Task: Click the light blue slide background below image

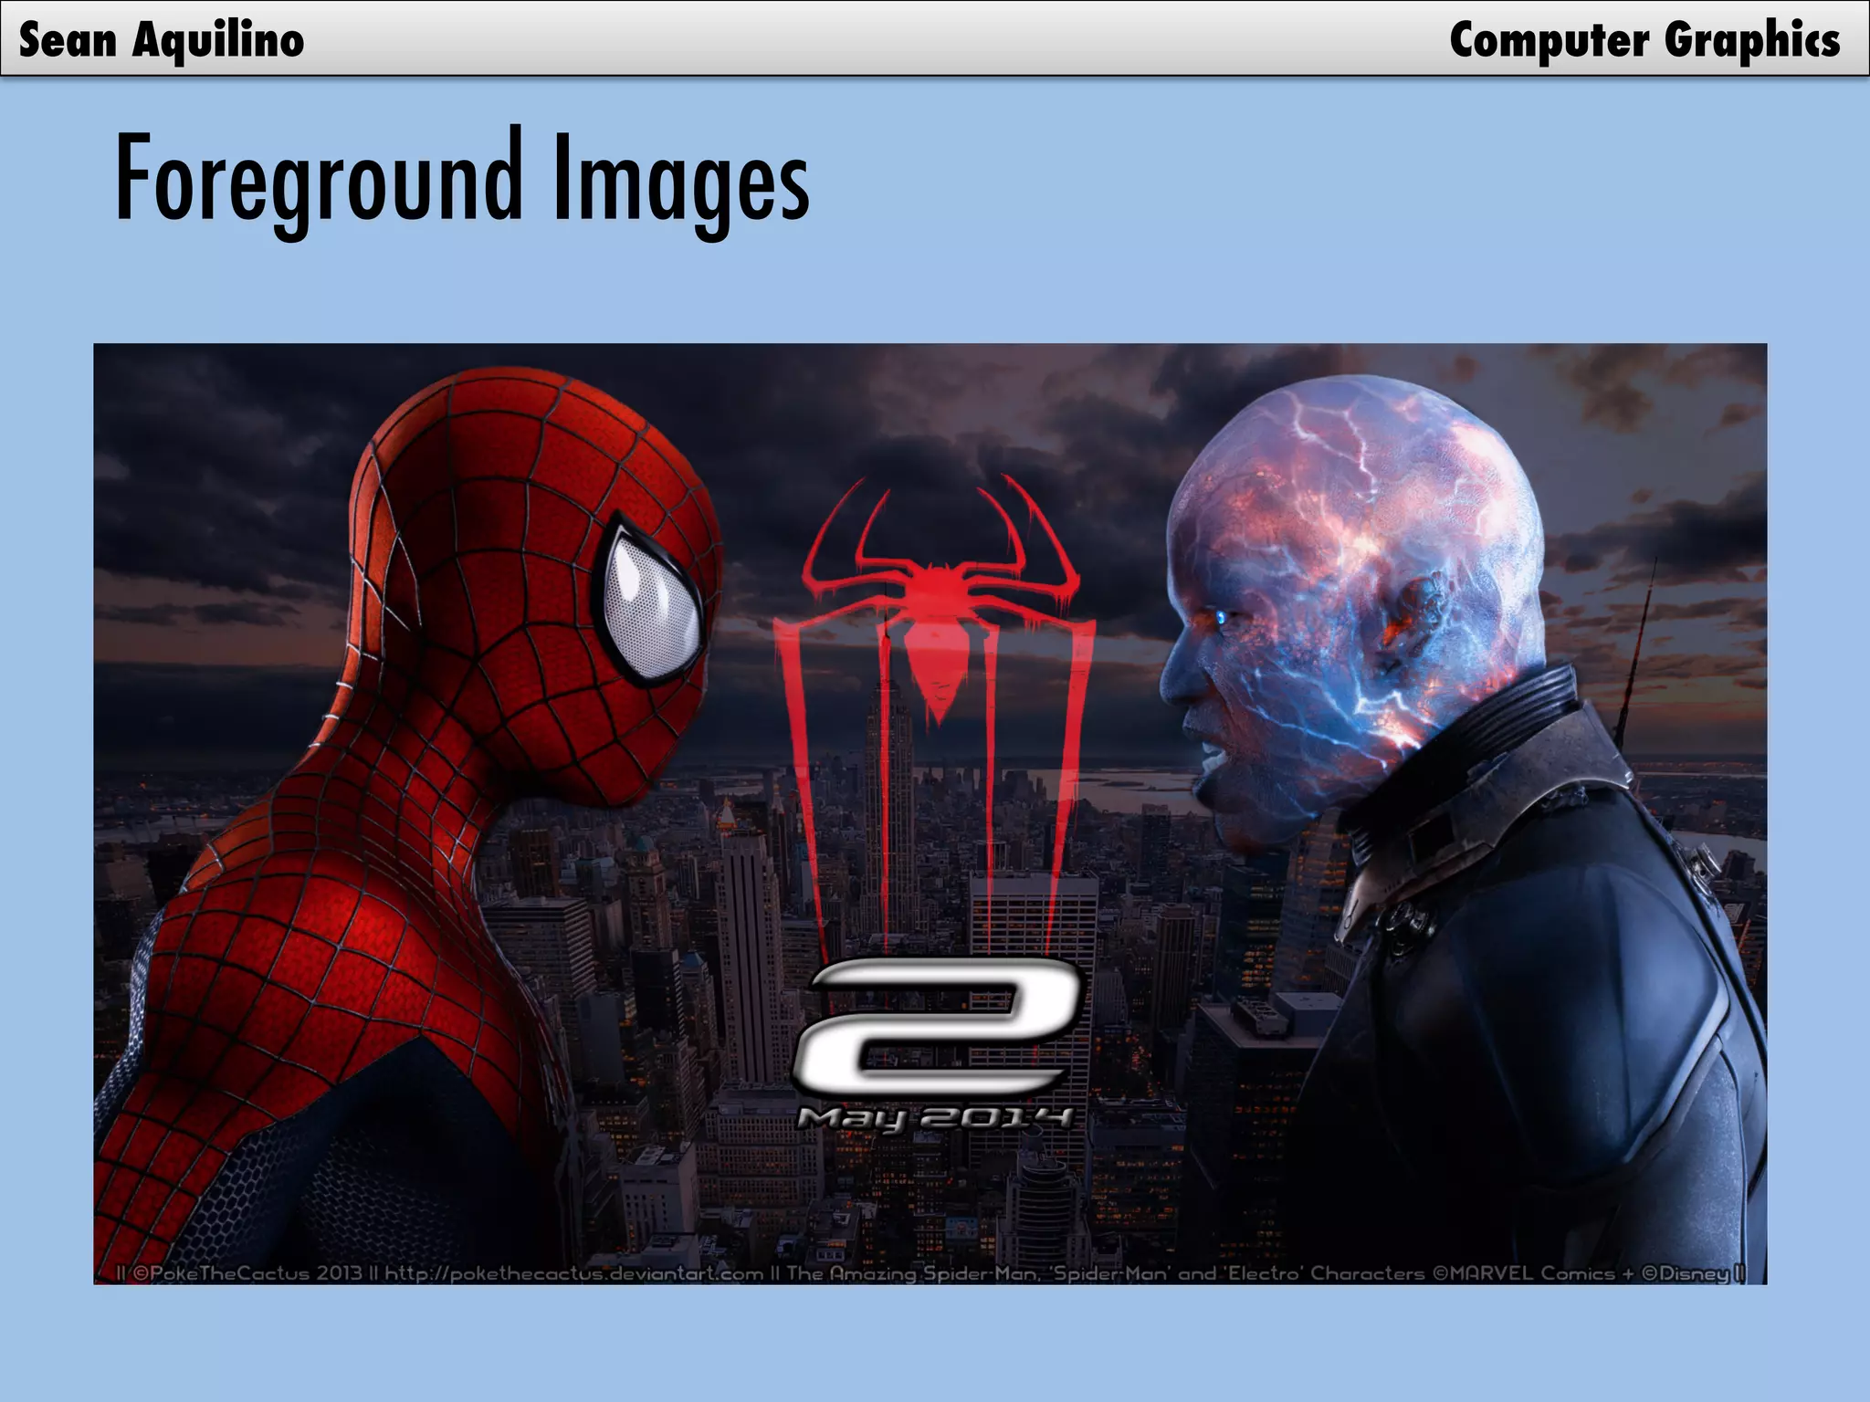Action: (935, 1342)
